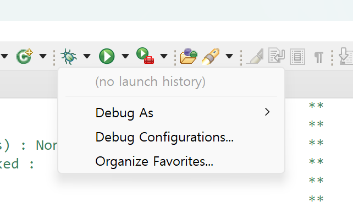The height and width of the screenshot is (207, 353).
Task: Click Run External Tools icon
Action: tap(145, 56)
